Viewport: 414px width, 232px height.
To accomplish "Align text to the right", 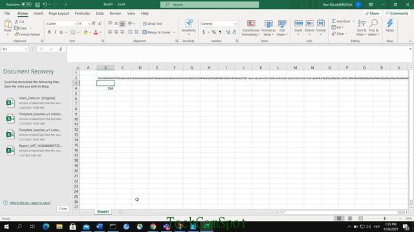I will click(x=122, y=32).
